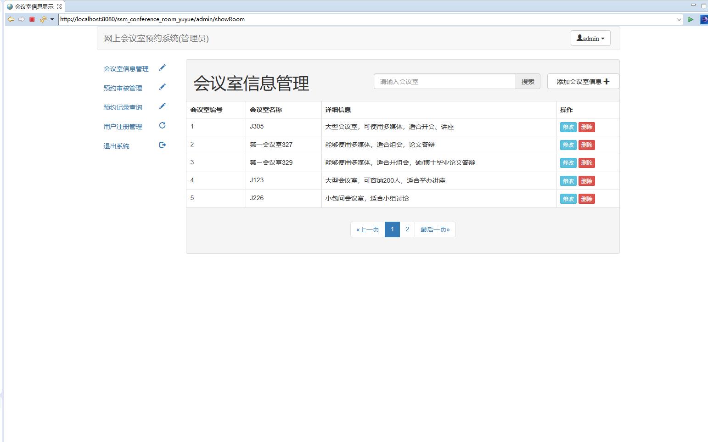Go to page 2 in pagination

(407, 229)
